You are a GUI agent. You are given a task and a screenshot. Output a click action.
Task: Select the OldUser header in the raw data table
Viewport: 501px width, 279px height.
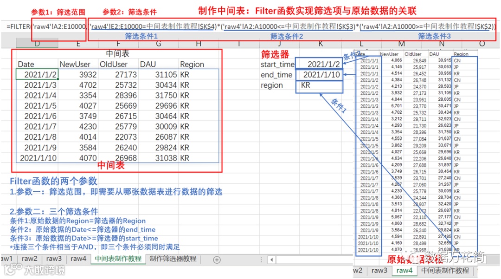click(x=413, y=54)
